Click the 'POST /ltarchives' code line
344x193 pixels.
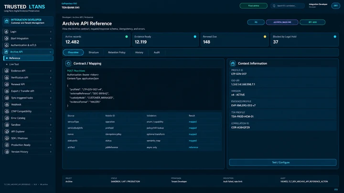point(76,71)
